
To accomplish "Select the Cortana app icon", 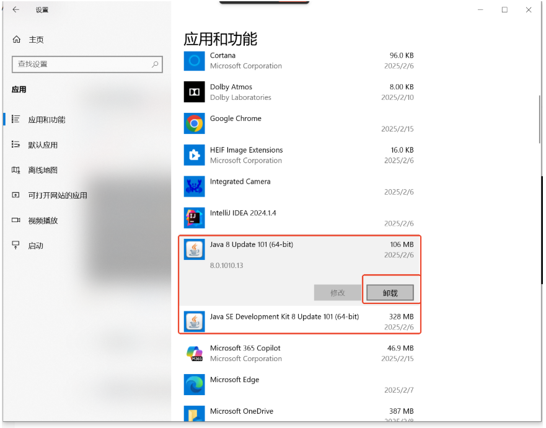I will [x=195, y=60].
